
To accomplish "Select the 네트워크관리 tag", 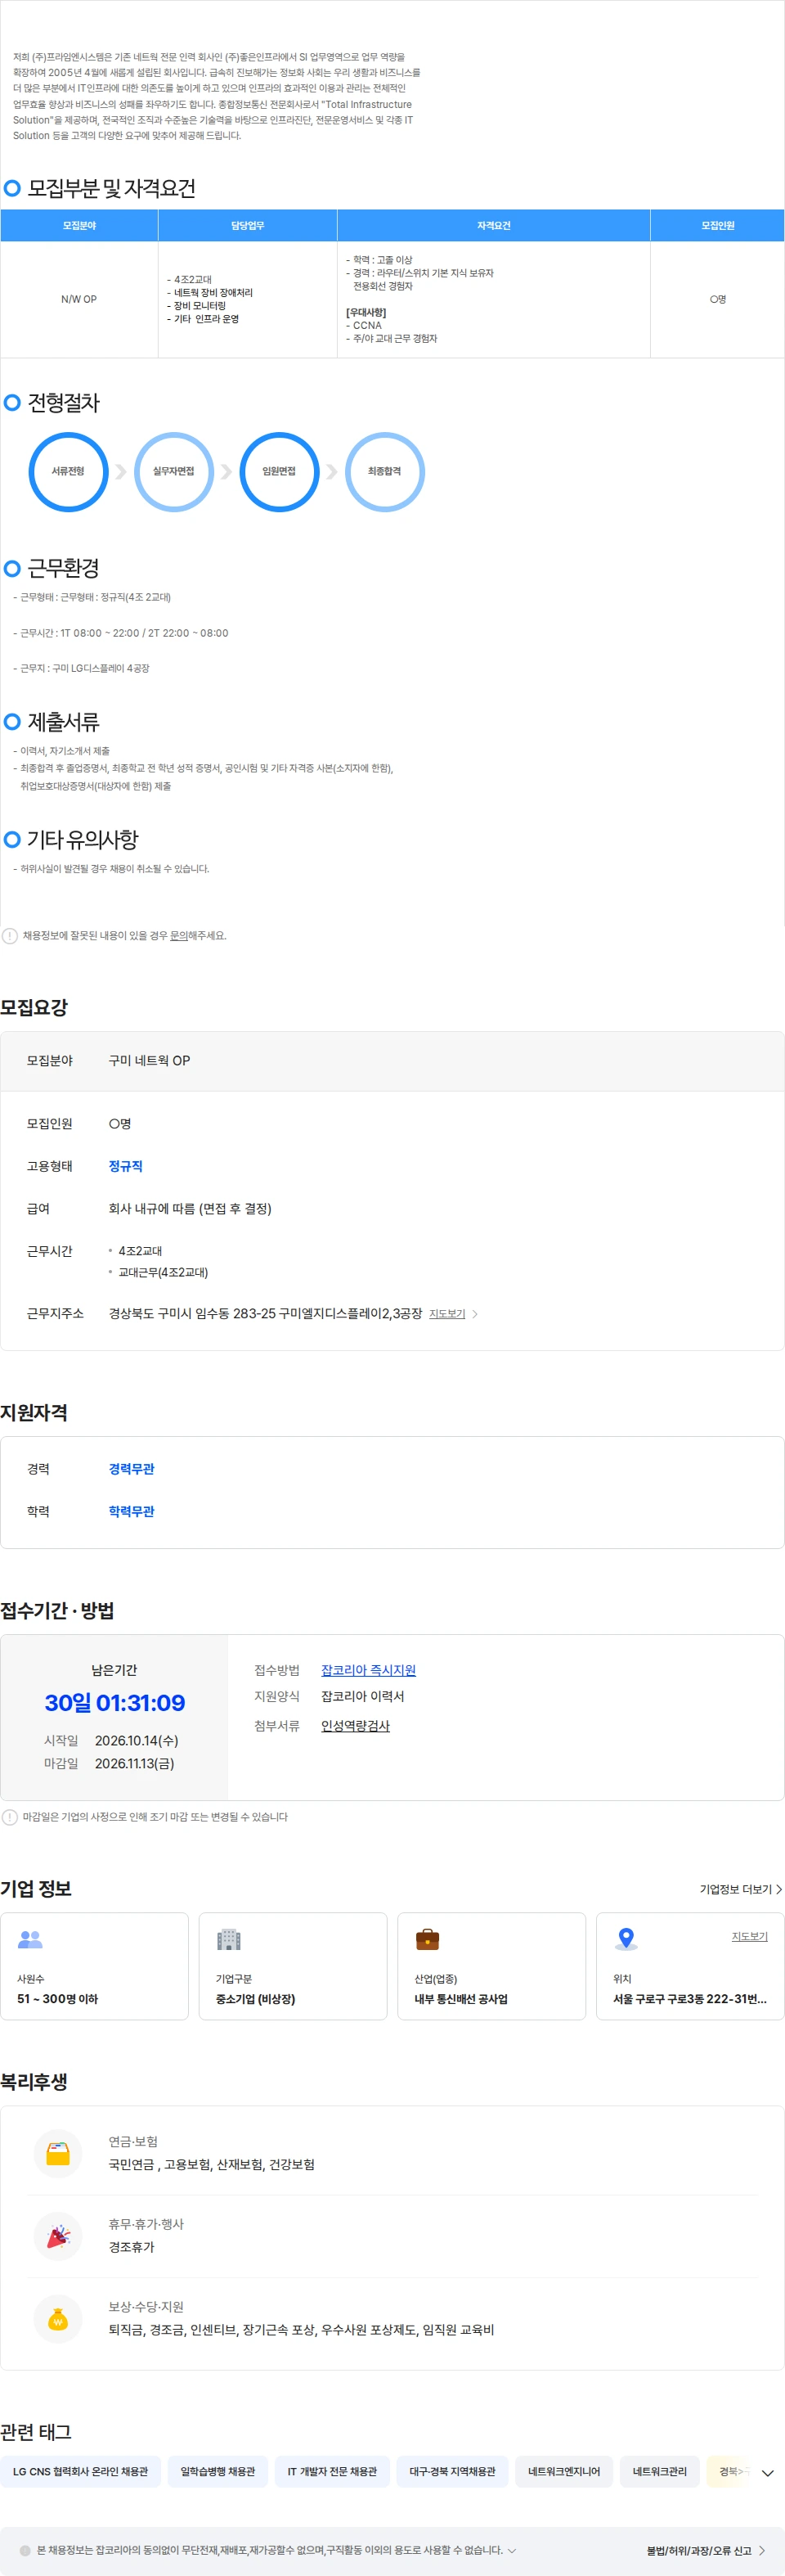I will click(x=659, y=2471).
